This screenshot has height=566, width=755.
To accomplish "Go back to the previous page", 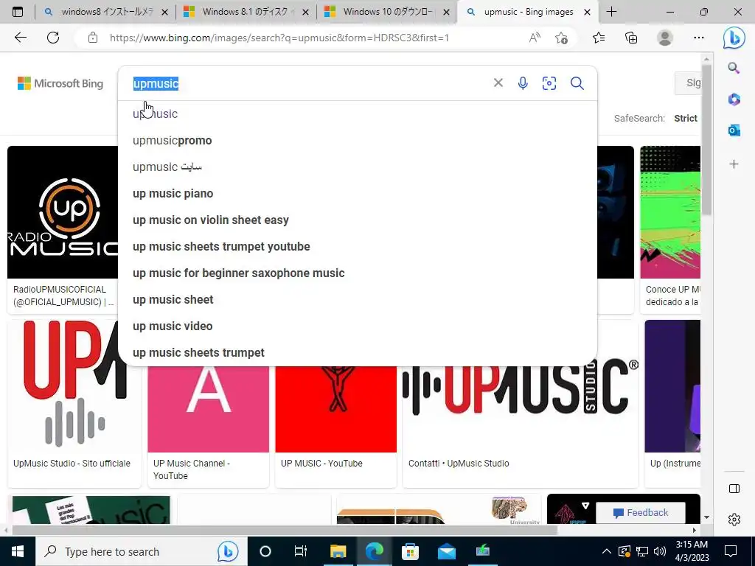I will [x=21, y=38].
